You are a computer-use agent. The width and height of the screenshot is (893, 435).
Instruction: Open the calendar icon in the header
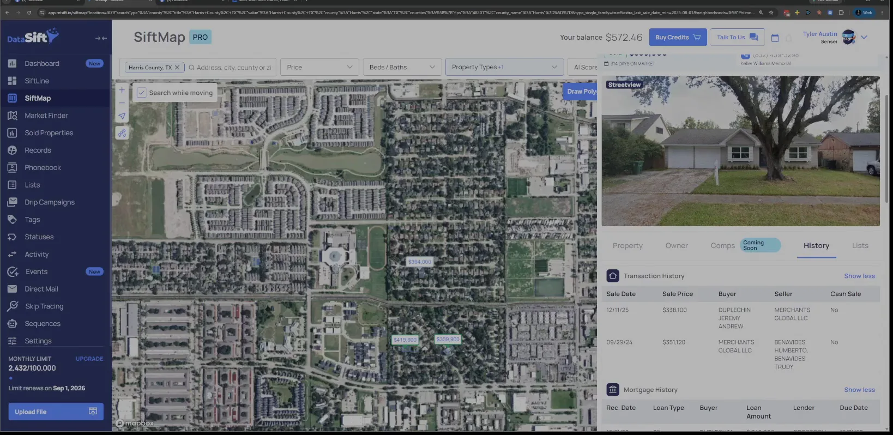pyautogui.click(x=775, y=38)
